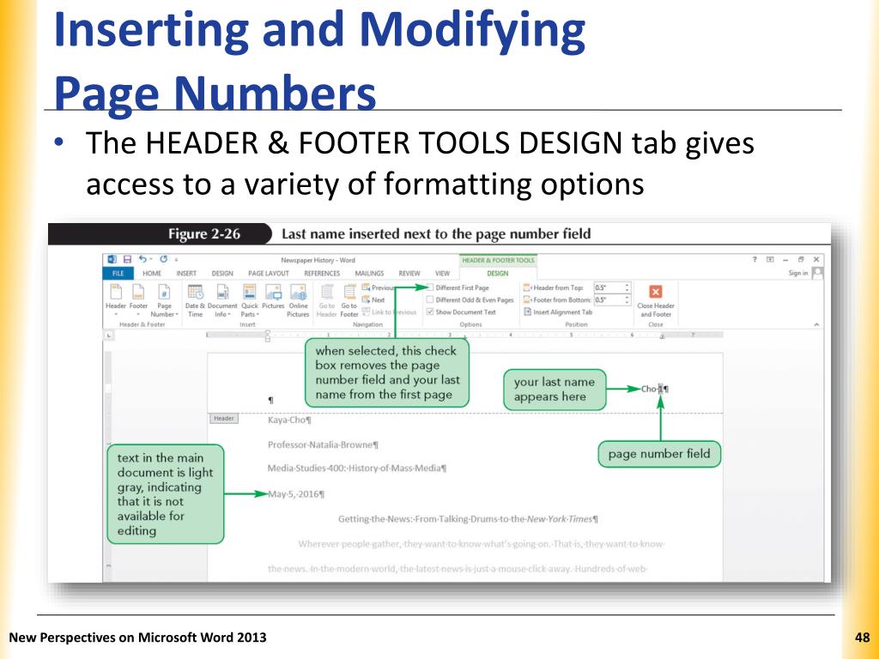This screenshot has height=659, width=879.
Task: Click the horizontal ruler at the 4-inch mark
Action: point(510,336)
